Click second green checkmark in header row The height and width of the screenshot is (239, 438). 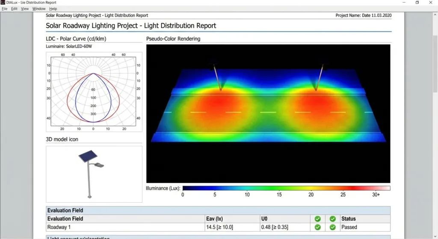pyautogui.click(x=332, y=218)
